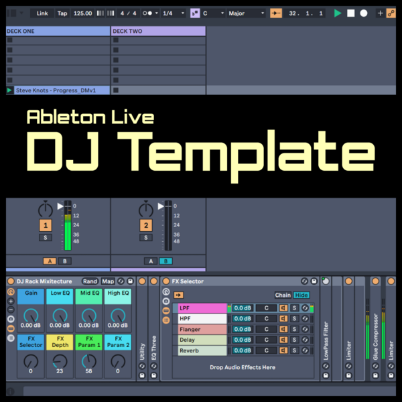The height and width of the screenshot is (402, 402).
Task: Click the plus overdub button in transport
Action: tap(380, 13)
